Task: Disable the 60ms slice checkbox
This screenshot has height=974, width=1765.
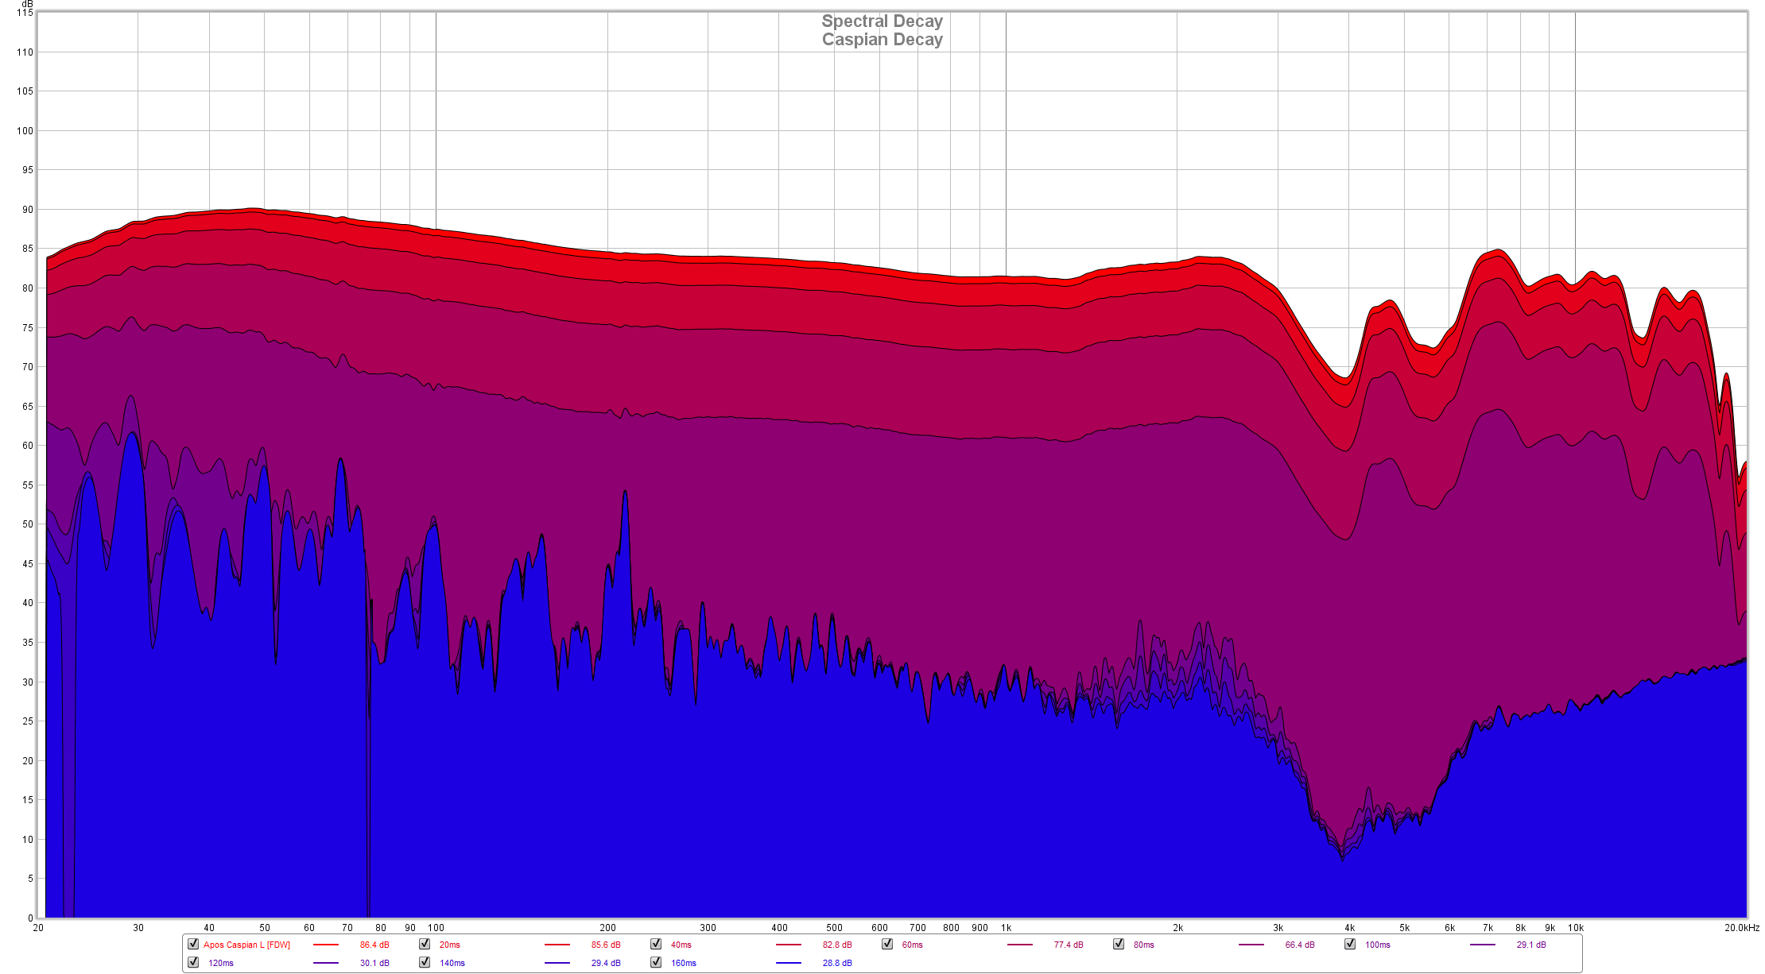Action: 887,944
